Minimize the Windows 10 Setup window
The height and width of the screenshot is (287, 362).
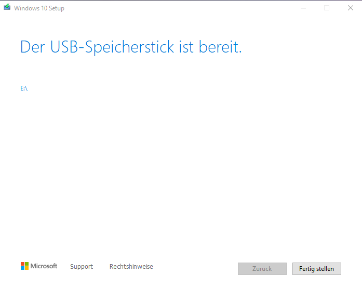pos(303,8)
